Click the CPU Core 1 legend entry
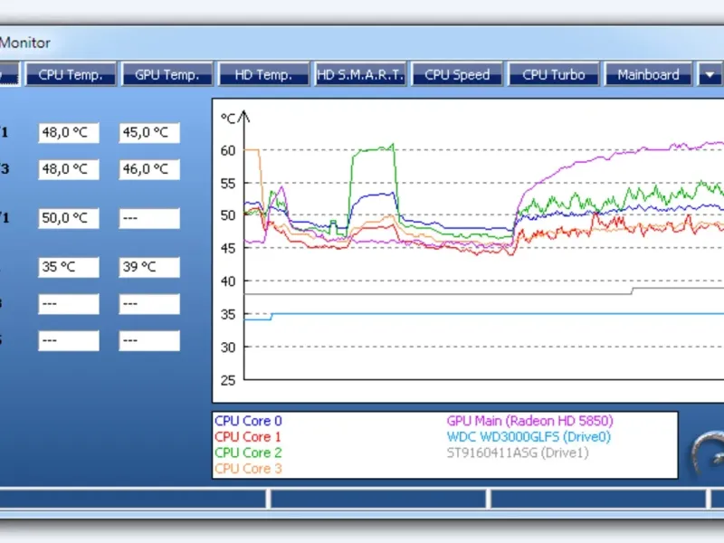Screen dimensions: 724x543 pos(247,436)
